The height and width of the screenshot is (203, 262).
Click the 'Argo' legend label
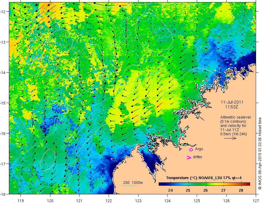[x=199, y=149]
